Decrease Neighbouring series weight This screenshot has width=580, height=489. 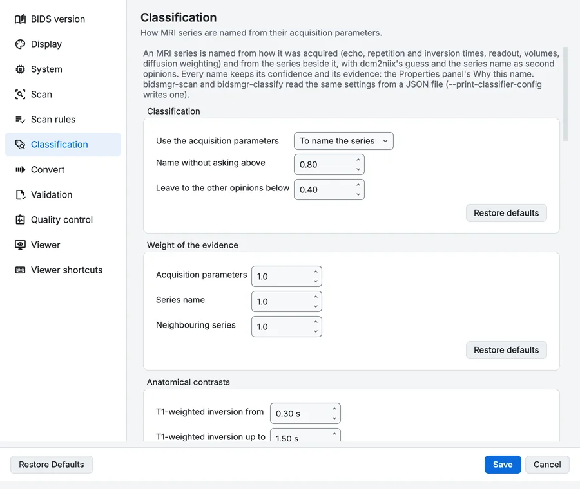point(316,331)
